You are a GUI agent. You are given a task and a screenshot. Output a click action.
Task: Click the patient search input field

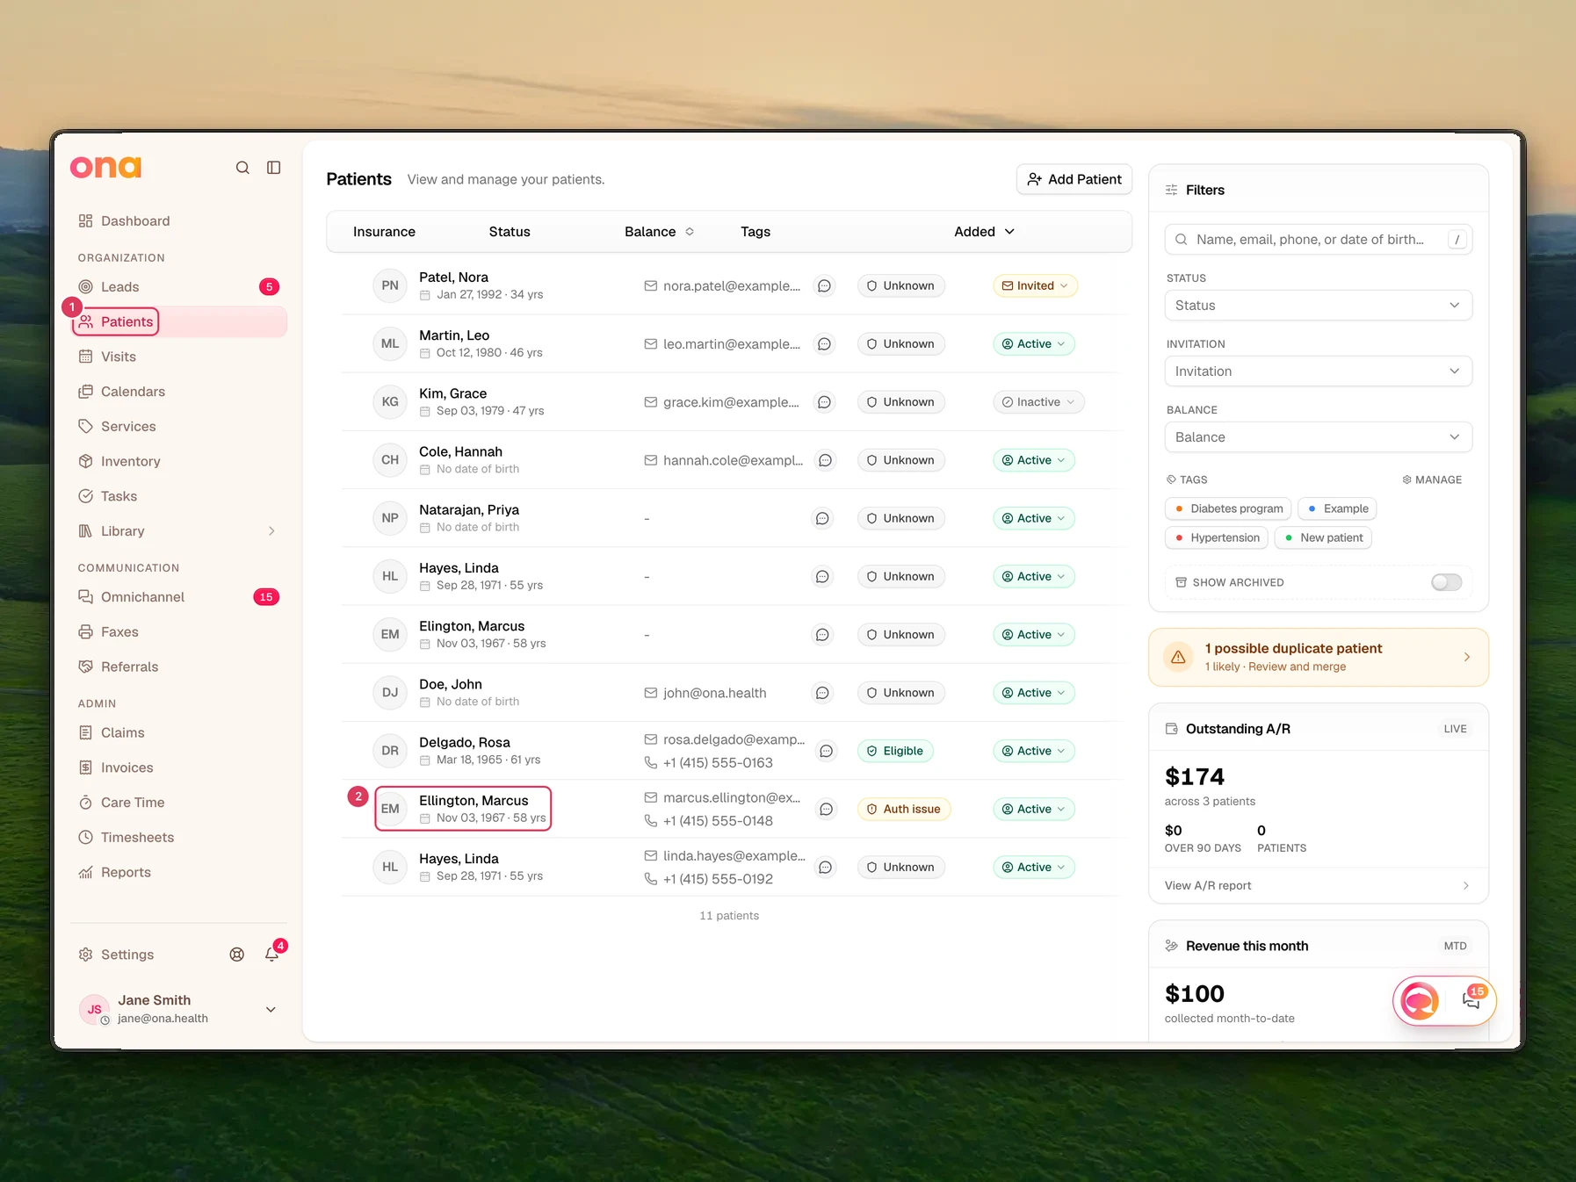click(x=1318, y=240)
